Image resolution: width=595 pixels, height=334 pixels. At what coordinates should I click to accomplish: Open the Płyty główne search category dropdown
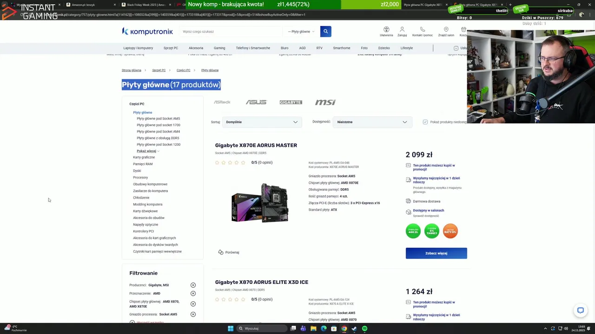click(x=301, y=32)
